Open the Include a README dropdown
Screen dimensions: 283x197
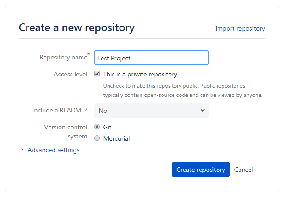click(152, 111)
